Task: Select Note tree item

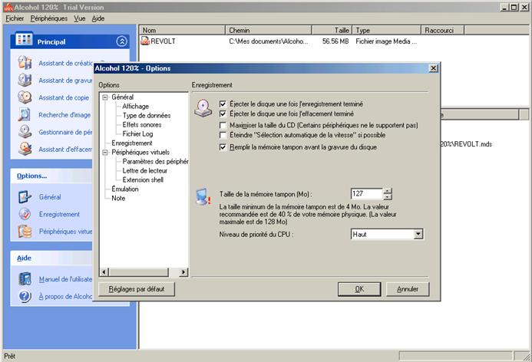Action: tap(118, 199)
